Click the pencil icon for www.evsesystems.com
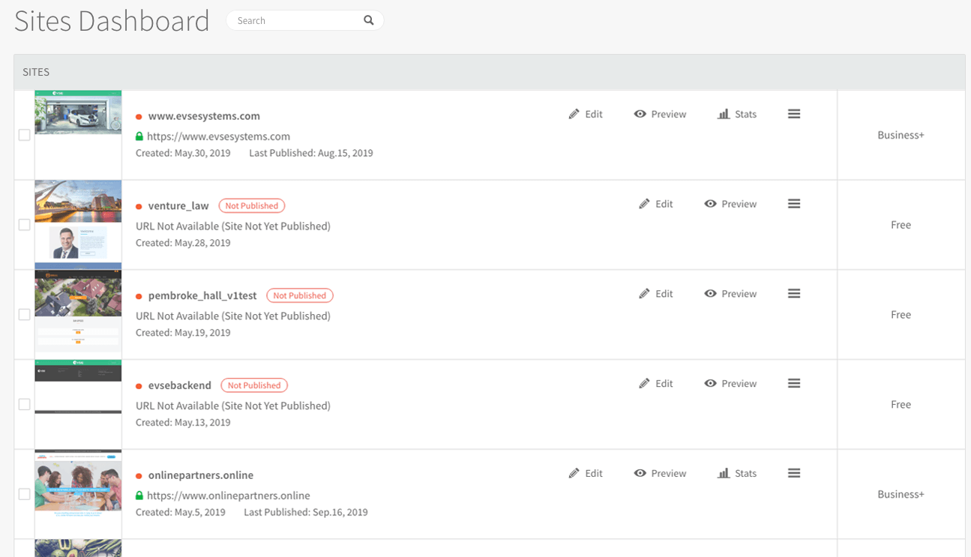Viewport: 971px width, 557px height. click(x=574, y=114)
